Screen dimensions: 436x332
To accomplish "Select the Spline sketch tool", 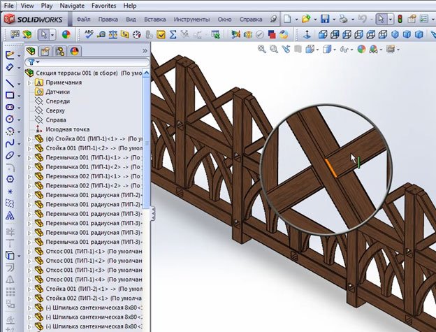I will click(9, 143).
